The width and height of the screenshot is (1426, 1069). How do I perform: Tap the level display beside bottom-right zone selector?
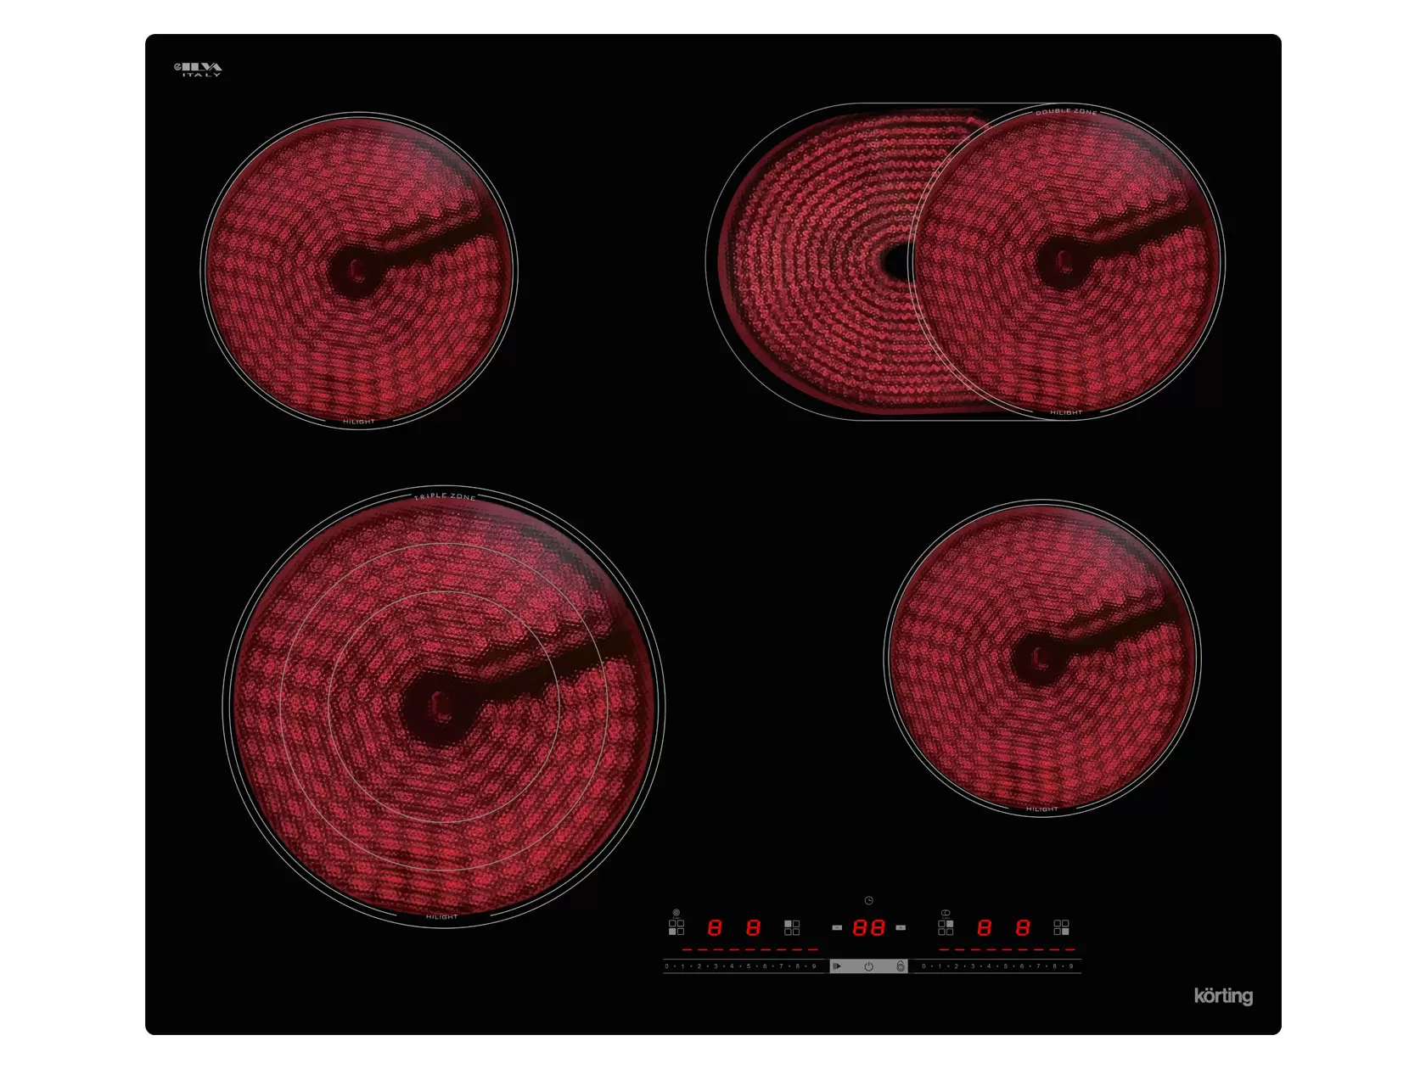tap(1023, 928)
